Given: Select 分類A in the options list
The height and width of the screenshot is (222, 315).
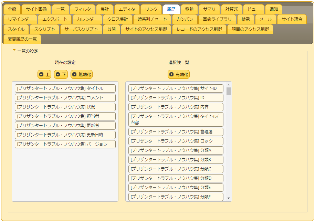Looking at the screenshot, I should (176, 150).
